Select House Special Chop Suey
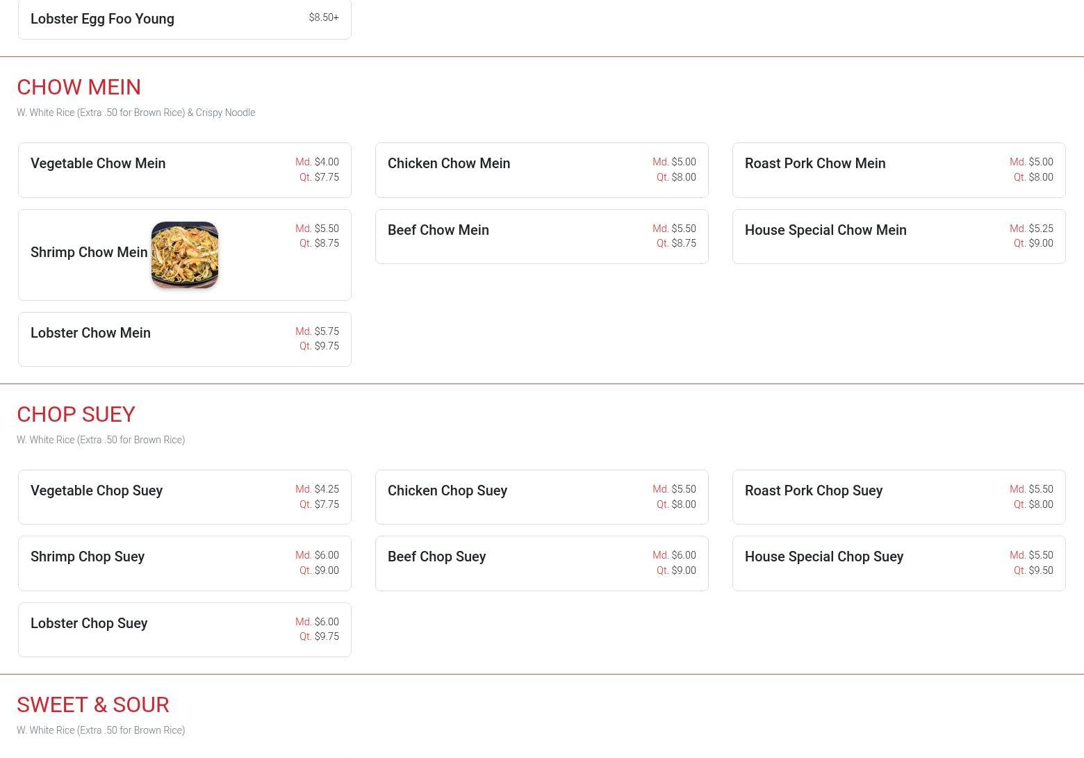 (x=824, y=557)
